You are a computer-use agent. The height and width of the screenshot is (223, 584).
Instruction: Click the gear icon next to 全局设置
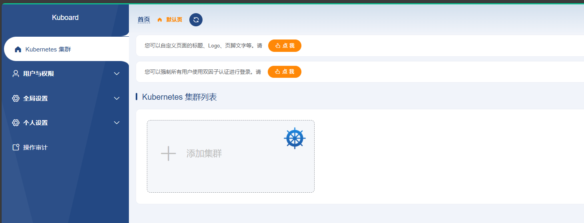point(16,99)
